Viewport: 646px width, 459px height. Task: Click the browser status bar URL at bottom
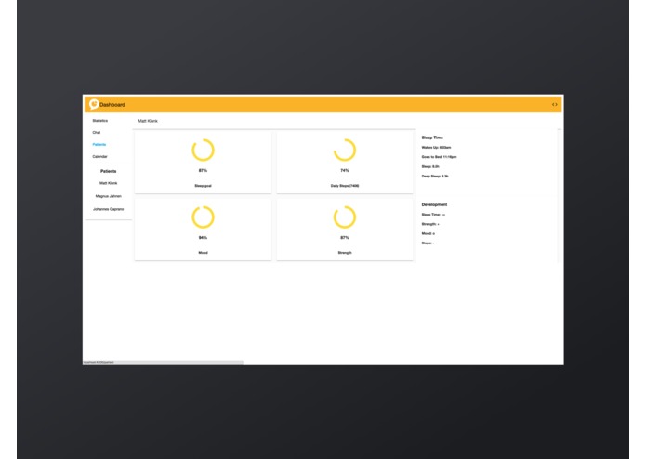coord(99,362)
